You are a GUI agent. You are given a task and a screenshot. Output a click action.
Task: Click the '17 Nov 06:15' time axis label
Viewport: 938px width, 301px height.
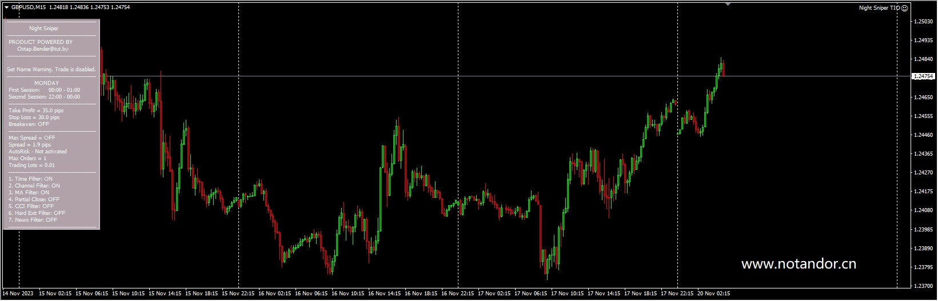tap(531, 294)
